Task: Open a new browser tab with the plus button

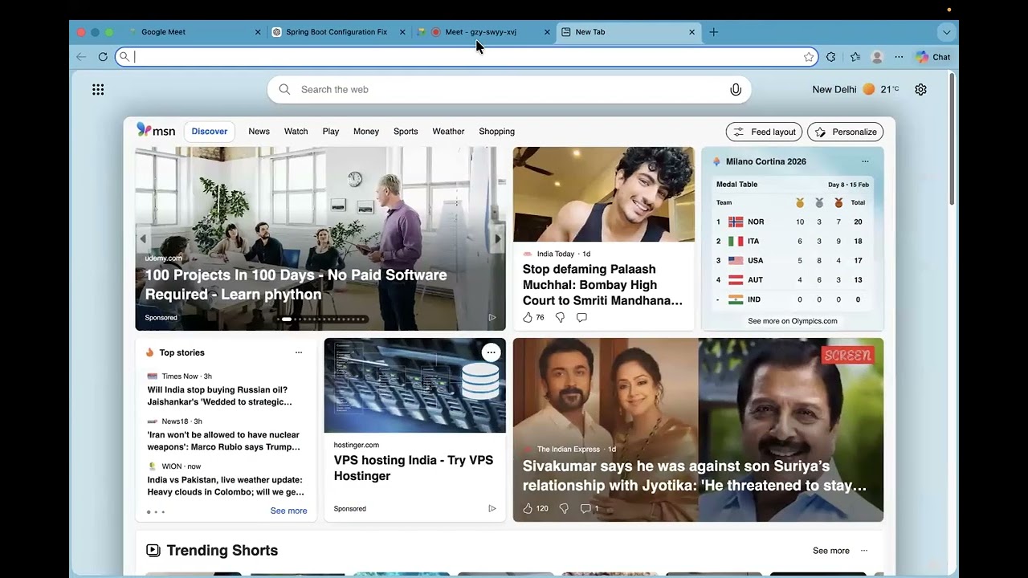Action: click(x=713, y=32)
